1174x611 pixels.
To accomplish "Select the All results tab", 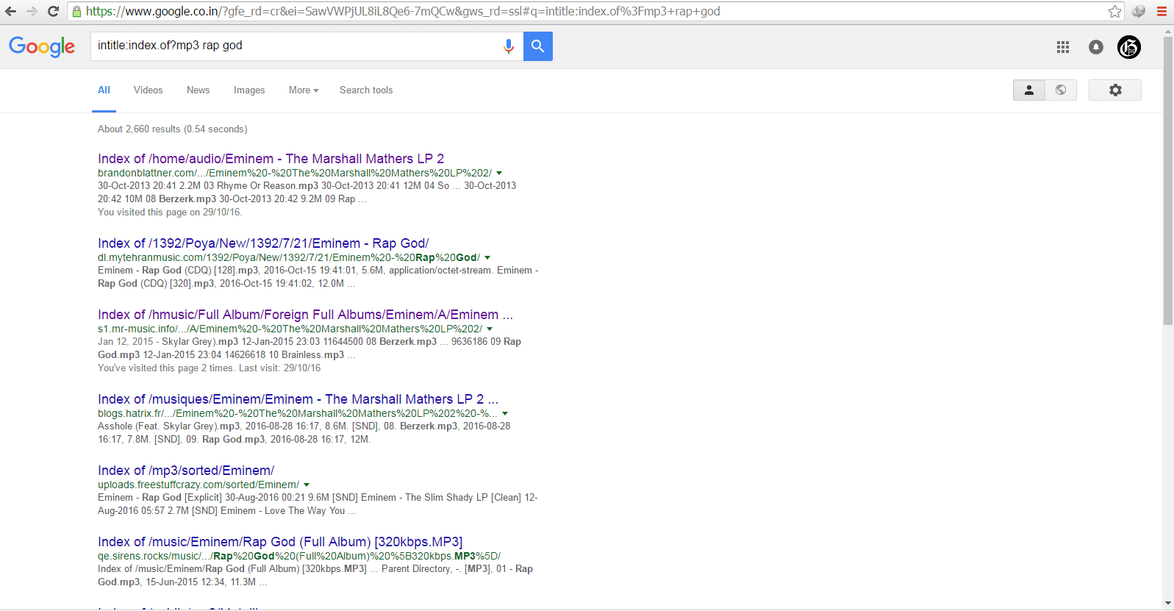I will [x=104, y=90].
